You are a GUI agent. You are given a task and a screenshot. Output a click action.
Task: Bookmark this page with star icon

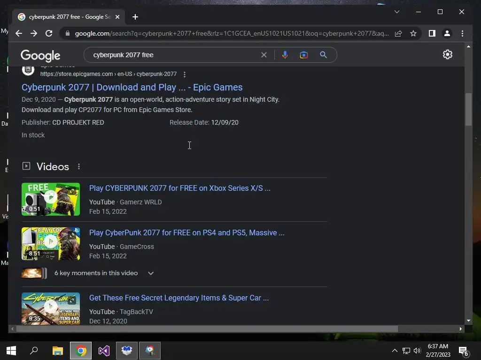click(413, 33)
